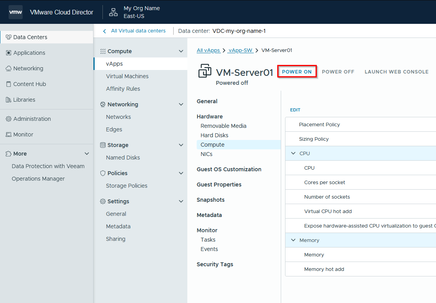Click the Storage disk icon
This screenshot has width=436, height=303.
coord(103,145)
